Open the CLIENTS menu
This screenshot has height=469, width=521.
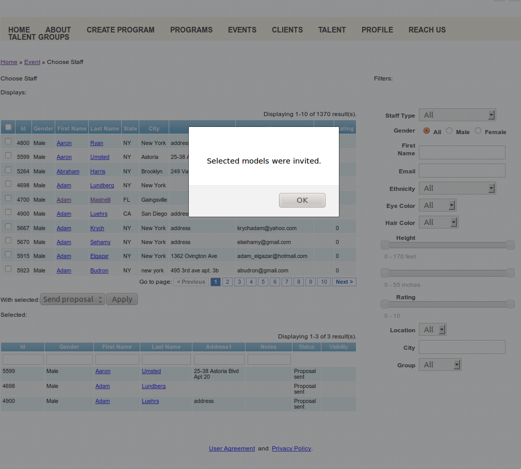287,30
